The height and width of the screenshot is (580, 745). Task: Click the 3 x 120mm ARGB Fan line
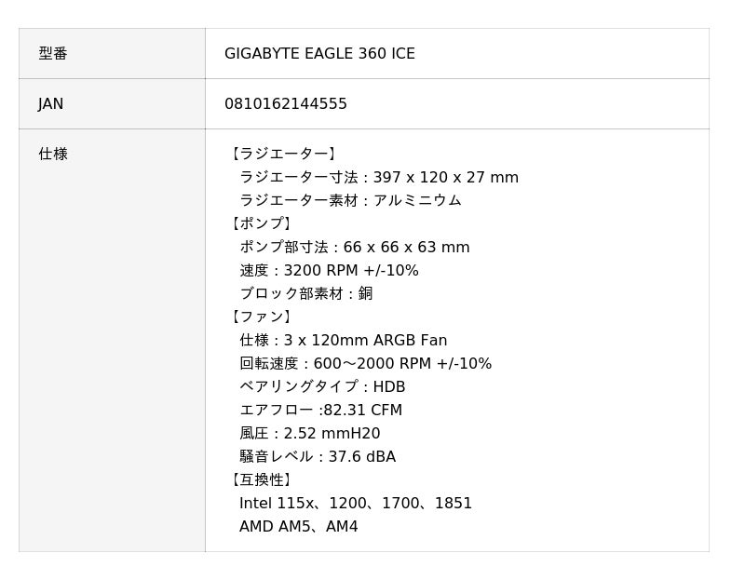coord(343,341)
